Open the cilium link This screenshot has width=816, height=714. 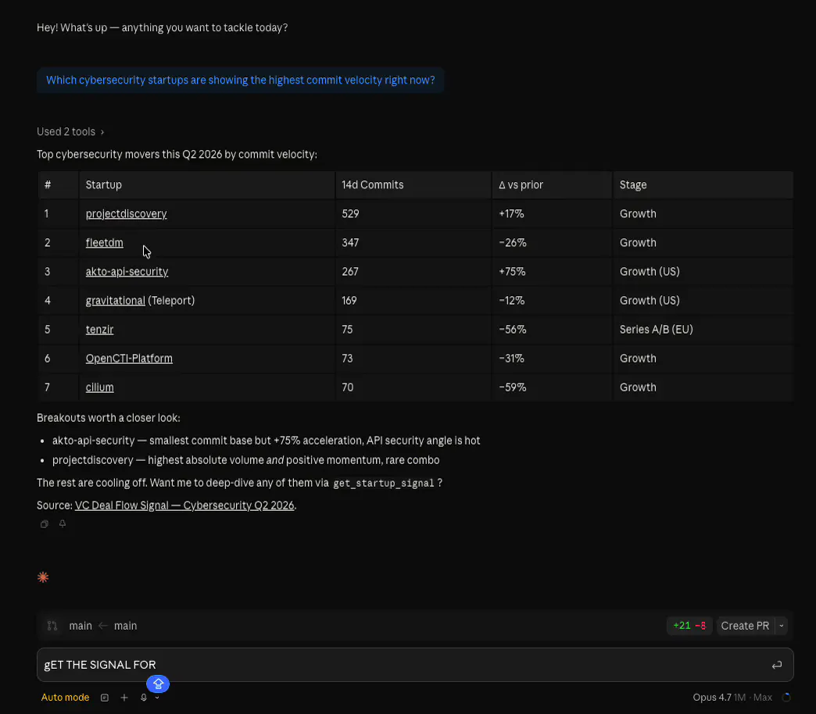(99, 387)
